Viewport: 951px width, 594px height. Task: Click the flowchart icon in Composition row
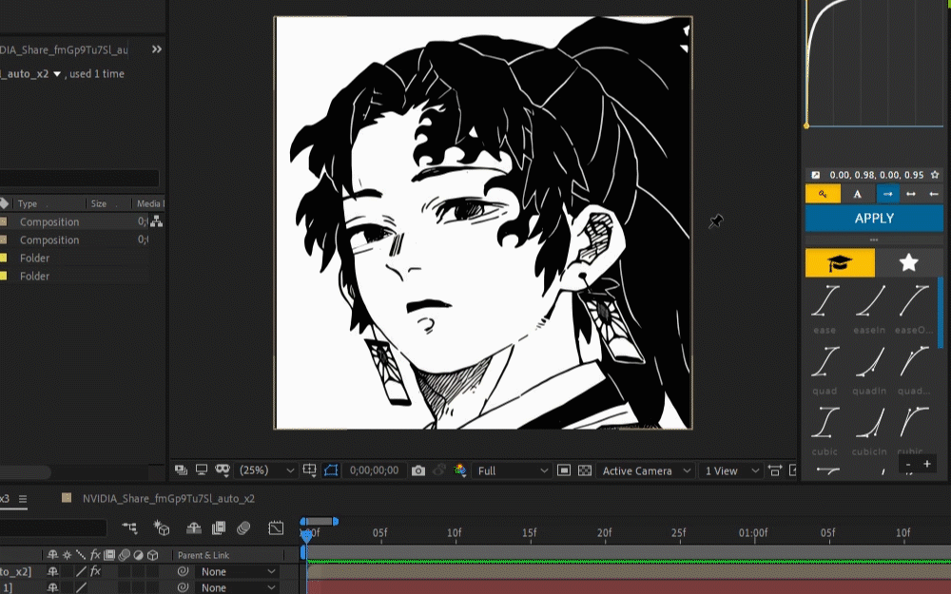pos(157,221)
